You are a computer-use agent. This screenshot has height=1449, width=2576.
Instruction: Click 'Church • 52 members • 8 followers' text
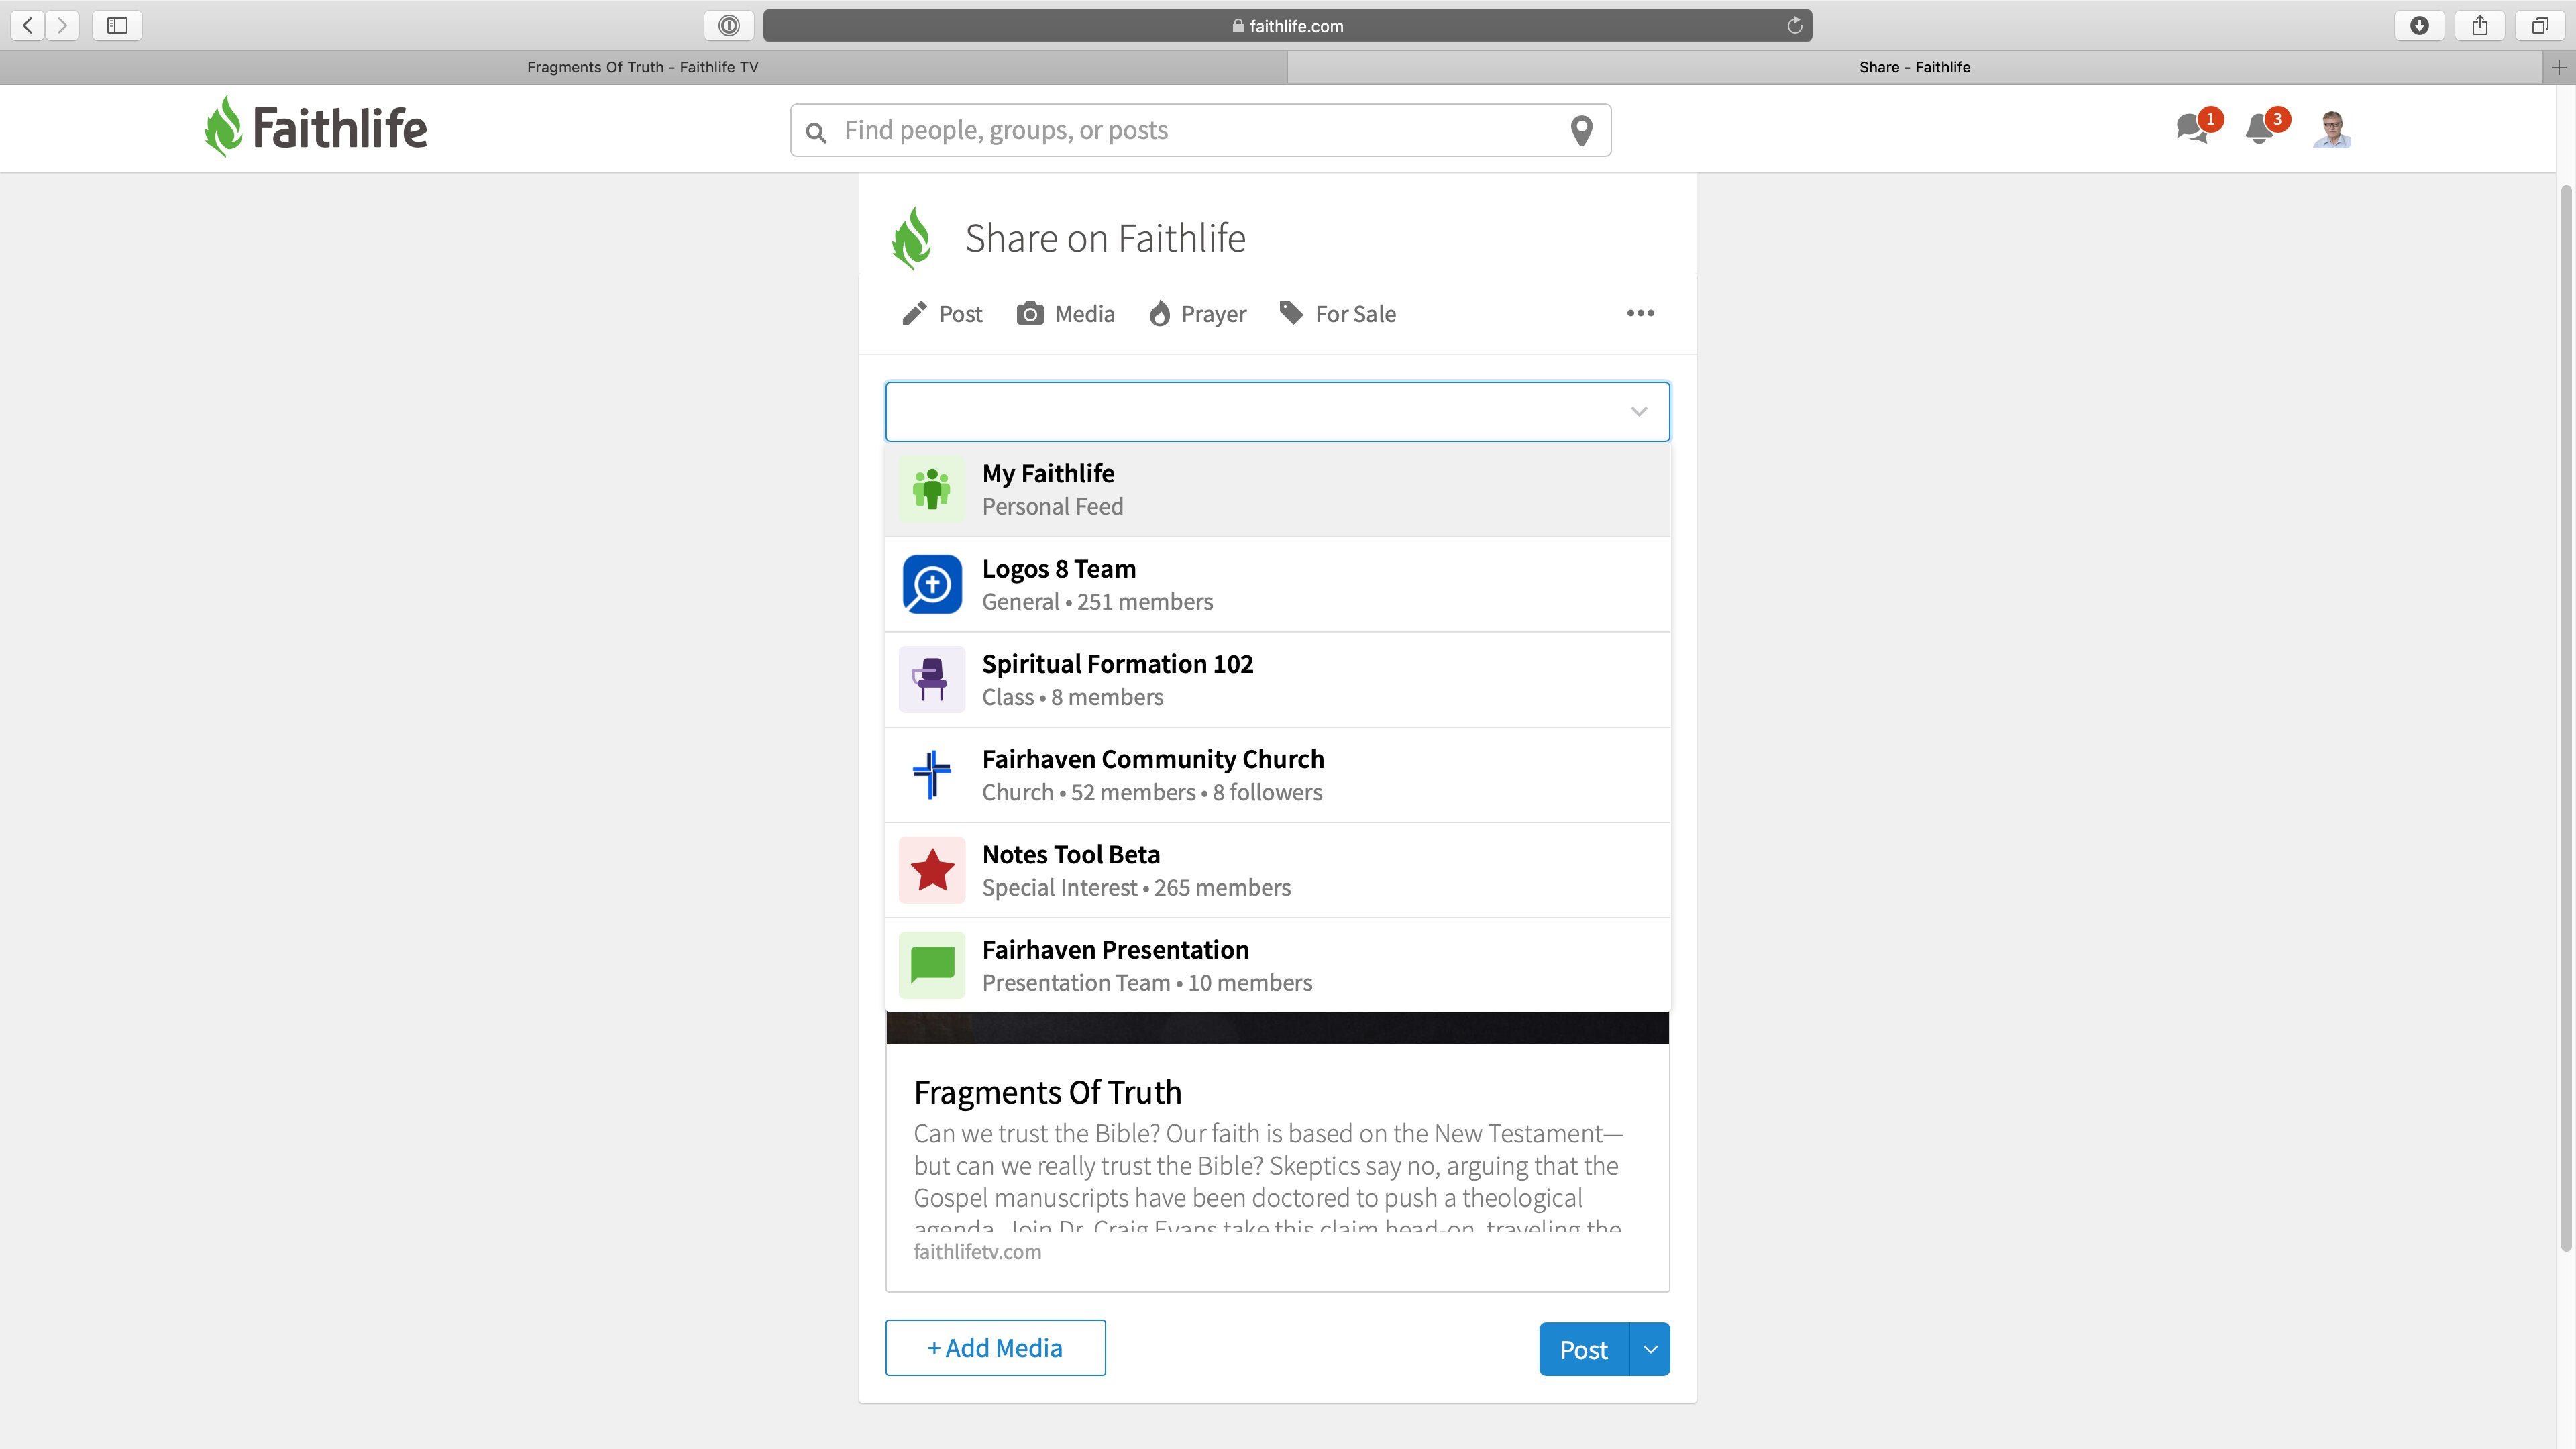[x=1152, y=792]
